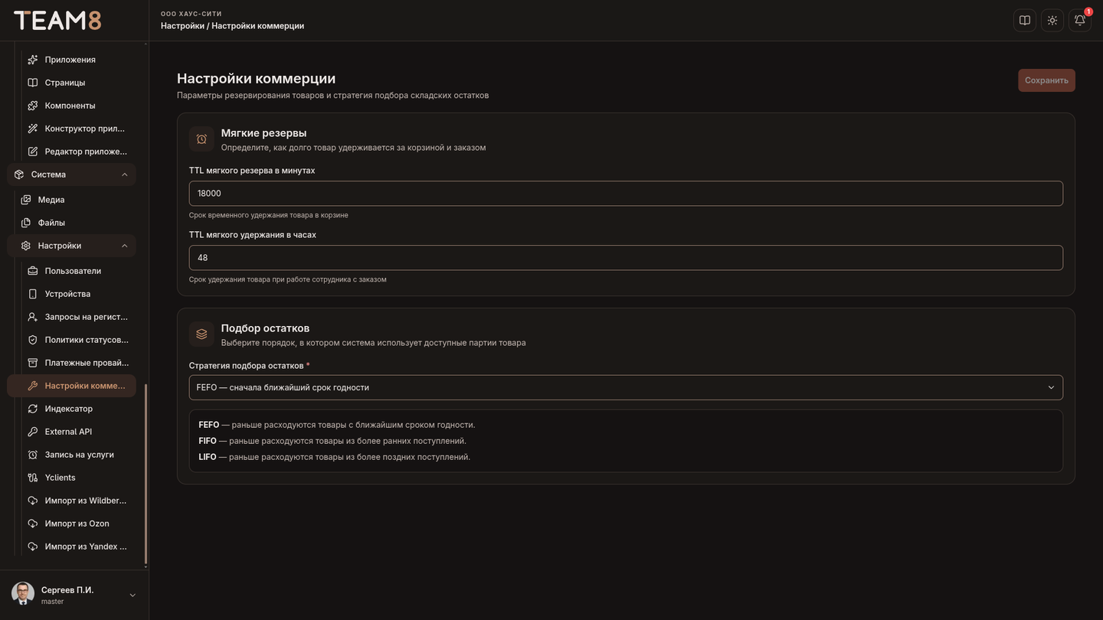Click the sidebar vertical scrollbar
This screenshot has width=1103, height=620.
[x=146, y=475]
